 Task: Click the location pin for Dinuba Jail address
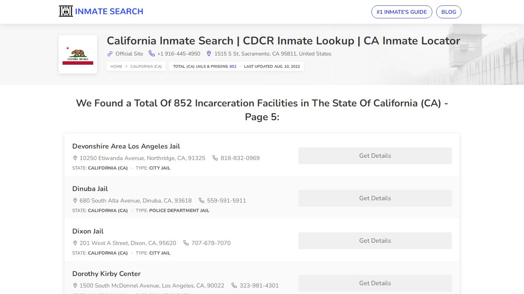tap(75, 201)
